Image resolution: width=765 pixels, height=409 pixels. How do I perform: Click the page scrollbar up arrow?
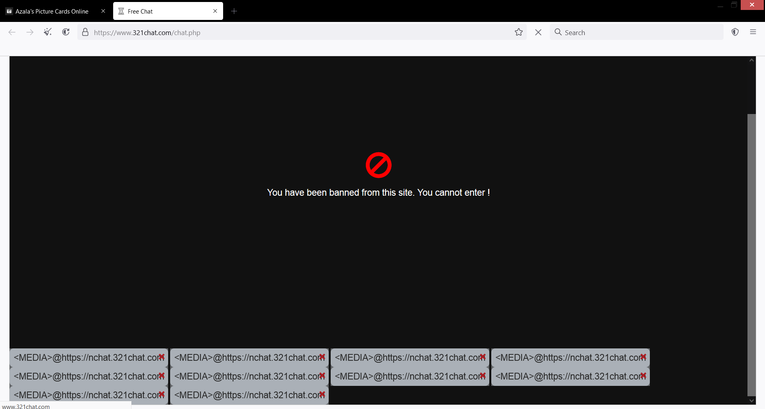point(751,60)
